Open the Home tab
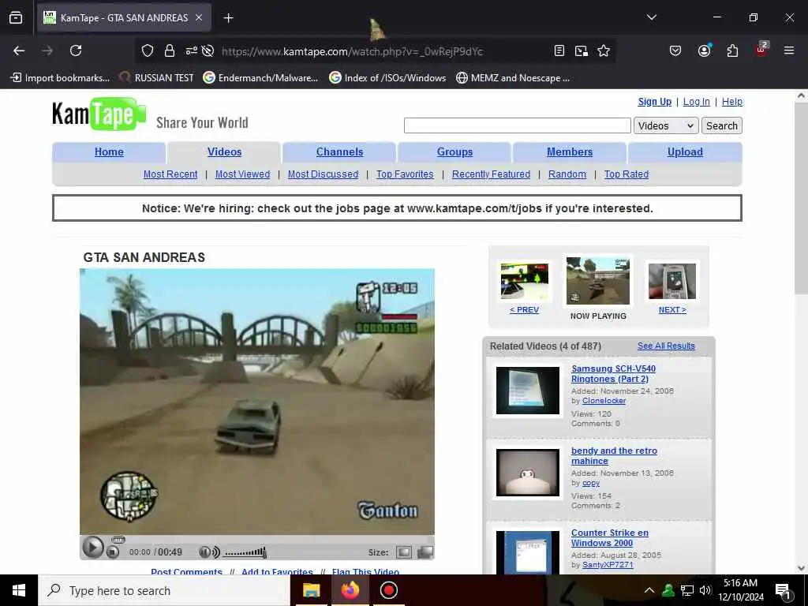 coord(109,152)
